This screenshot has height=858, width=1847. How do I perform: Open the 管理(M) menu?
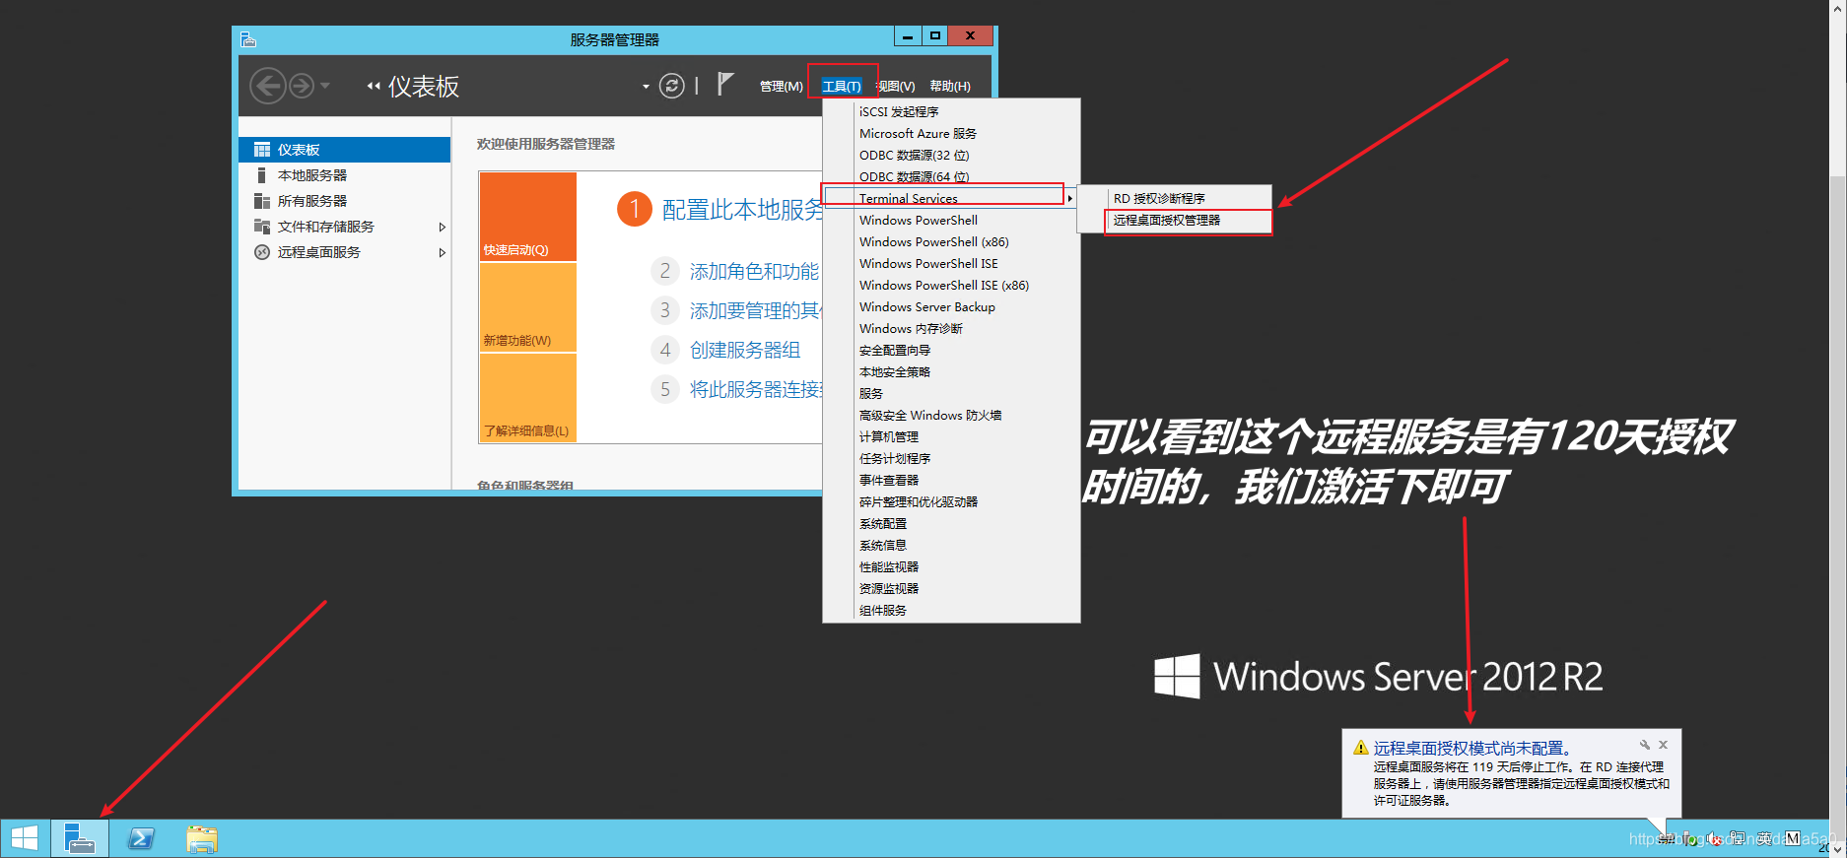781,87
